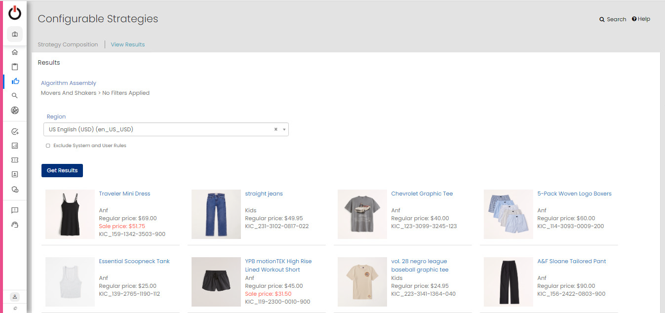Click the woven boxers pack thumbnail

[509, 214]
